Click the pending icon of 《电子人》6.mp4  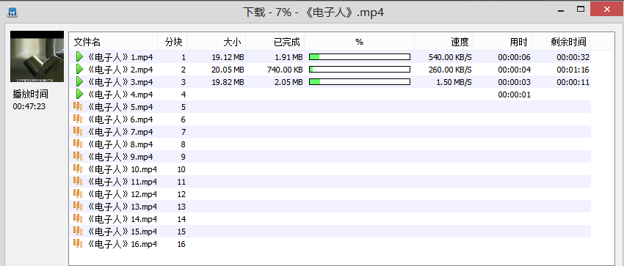point(78,119)
